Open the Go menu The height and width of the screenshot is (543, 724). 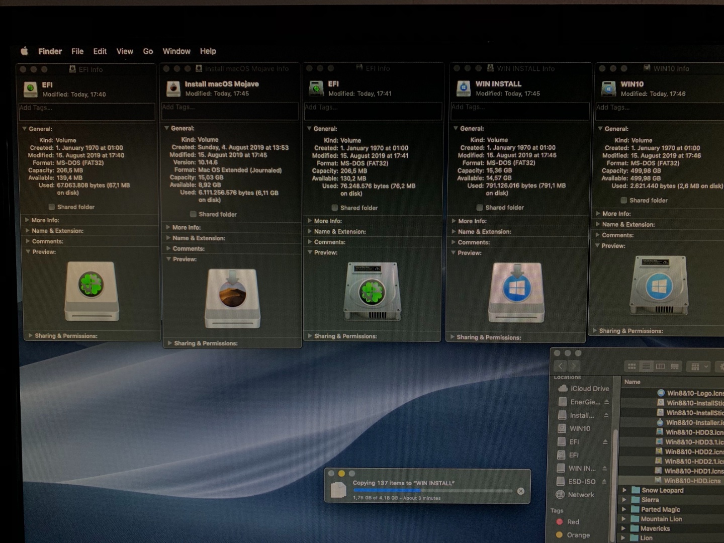click(148, 51)
